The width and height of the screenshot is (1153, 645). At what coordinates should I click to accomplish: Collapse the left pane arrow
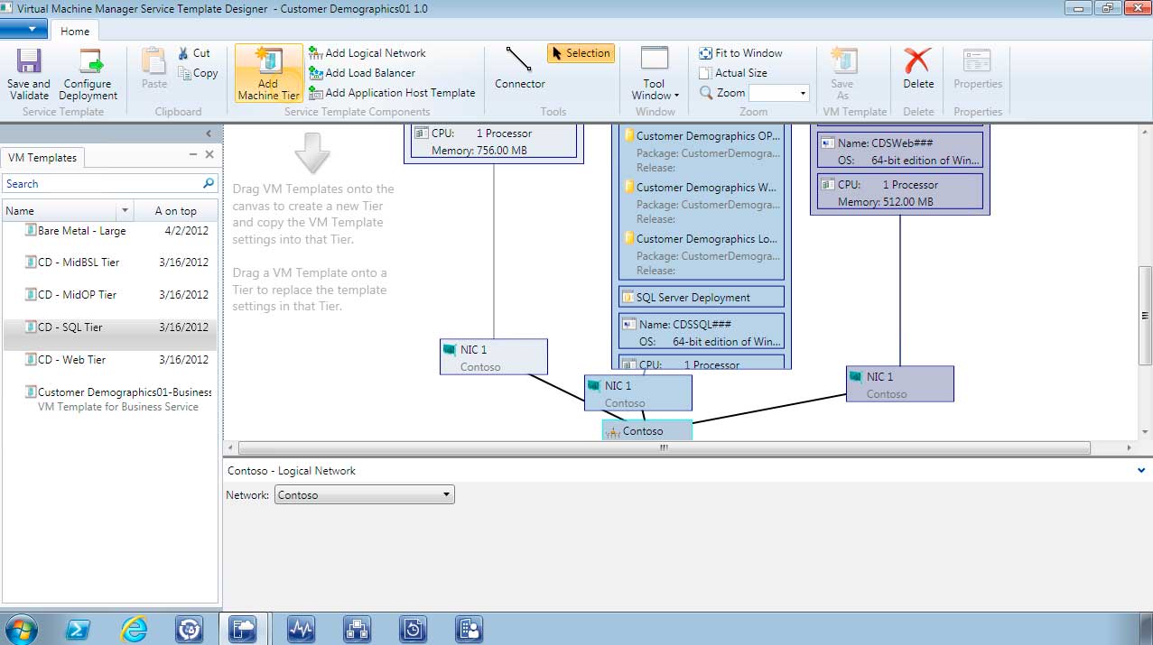[x=209, y=134]
